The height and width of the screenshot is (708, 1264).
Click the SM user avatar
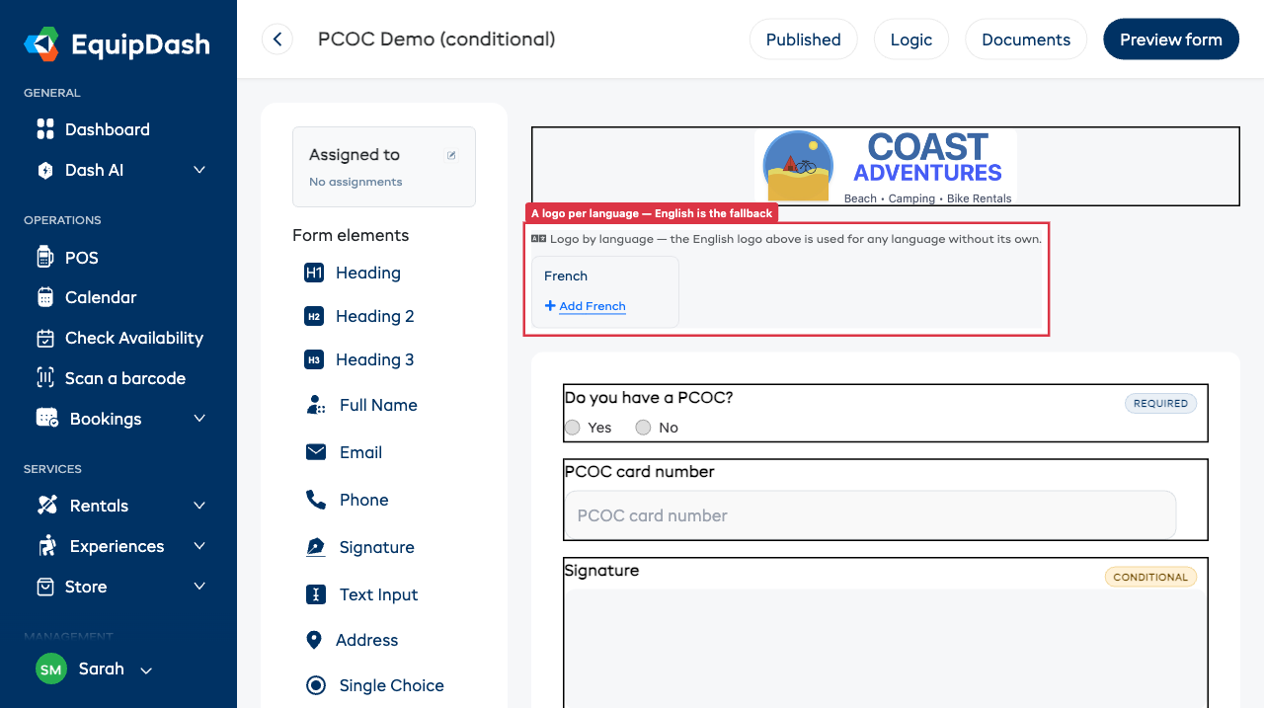[x=51, y=669]
